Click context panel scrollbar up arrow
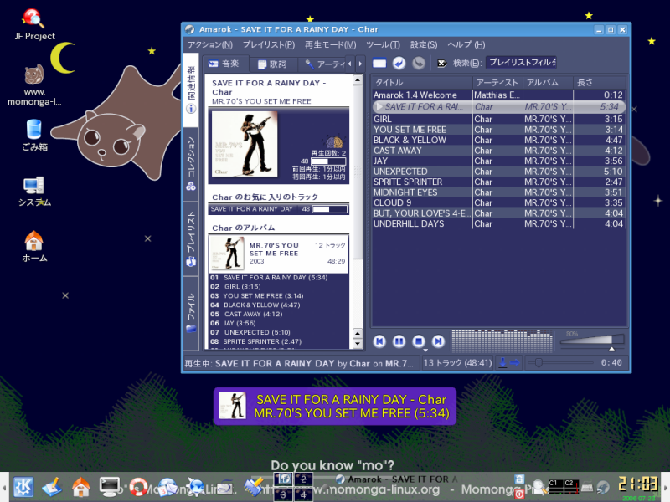This screenshot has height=502, width=670. tap(358, 79)
